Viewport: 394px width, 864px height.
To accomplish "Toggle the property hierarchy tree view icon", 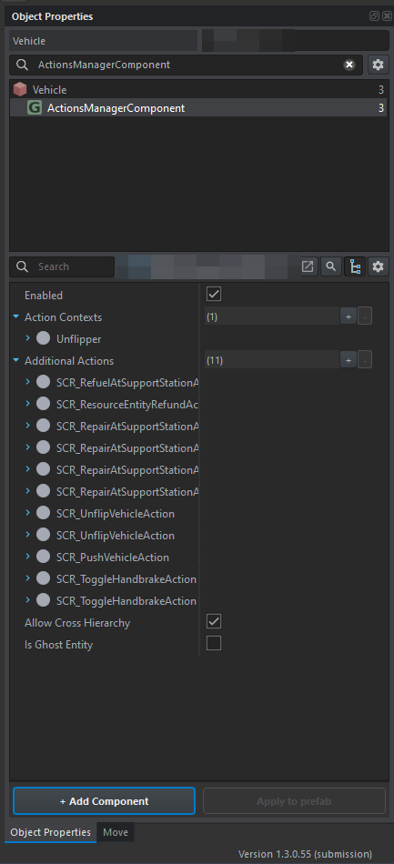I will point(356,266).
